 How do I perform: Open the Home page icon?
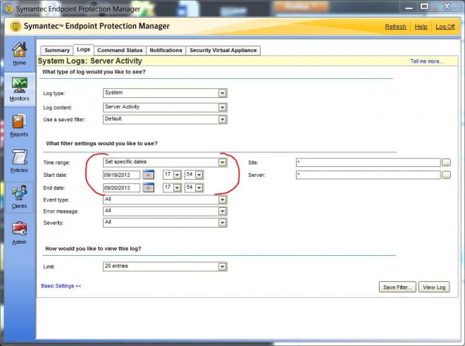pos(19,49)
